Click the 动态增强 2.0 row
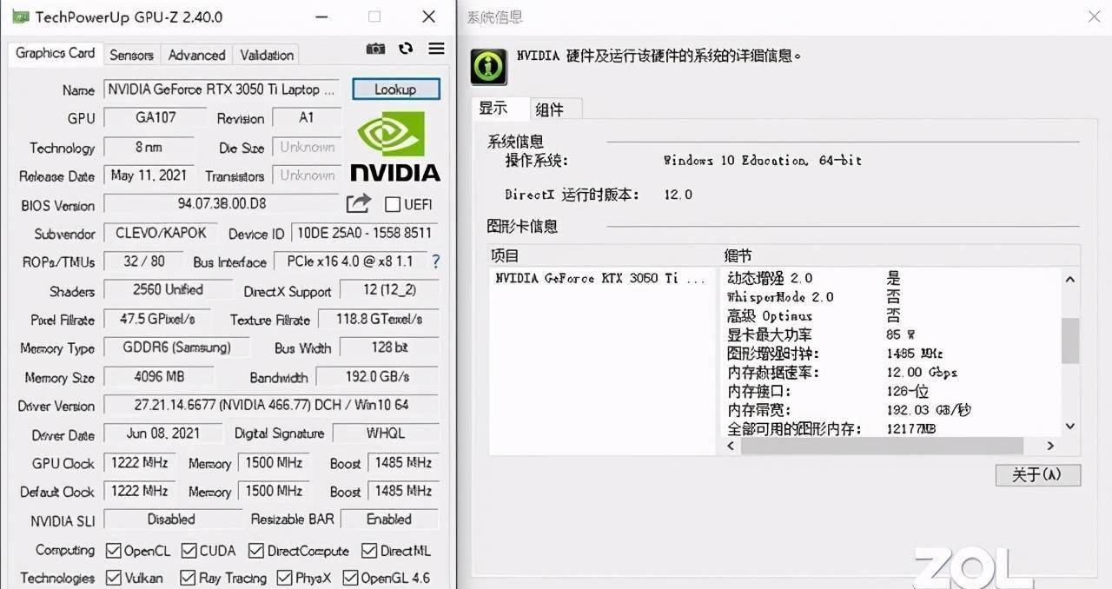The width and height of the screenshot is (1112, 589). click(x=890, y=278)
